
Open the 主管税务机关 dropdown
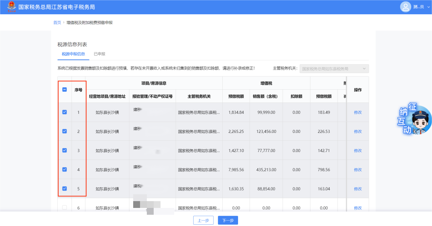coord(334,69)
